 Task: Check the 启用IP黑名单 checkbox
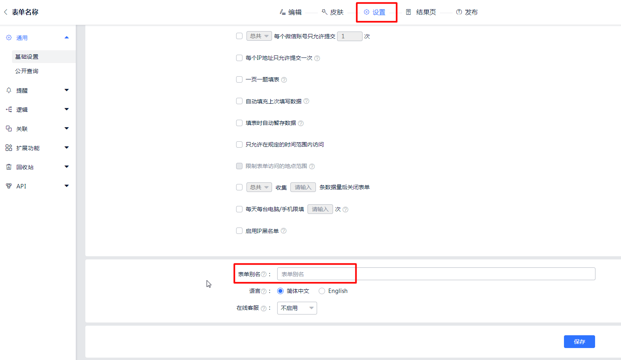(239, 231)
